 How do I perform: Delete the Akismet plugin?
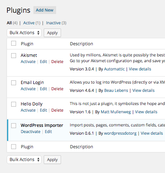click(x=57, y=62)
